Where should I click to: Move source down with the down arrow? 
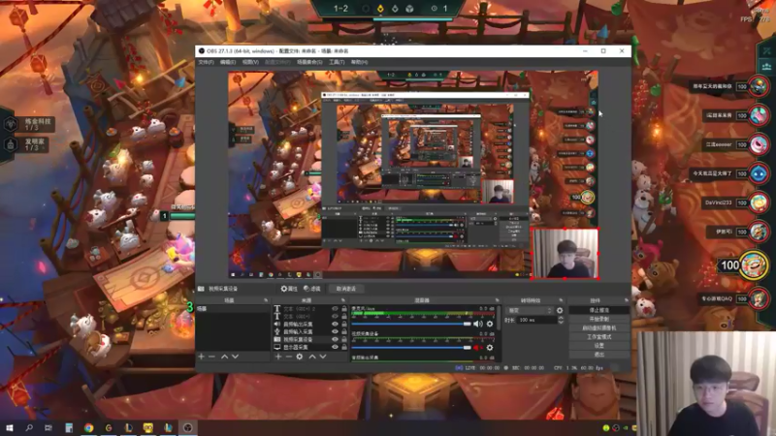[x=323, y=357]
